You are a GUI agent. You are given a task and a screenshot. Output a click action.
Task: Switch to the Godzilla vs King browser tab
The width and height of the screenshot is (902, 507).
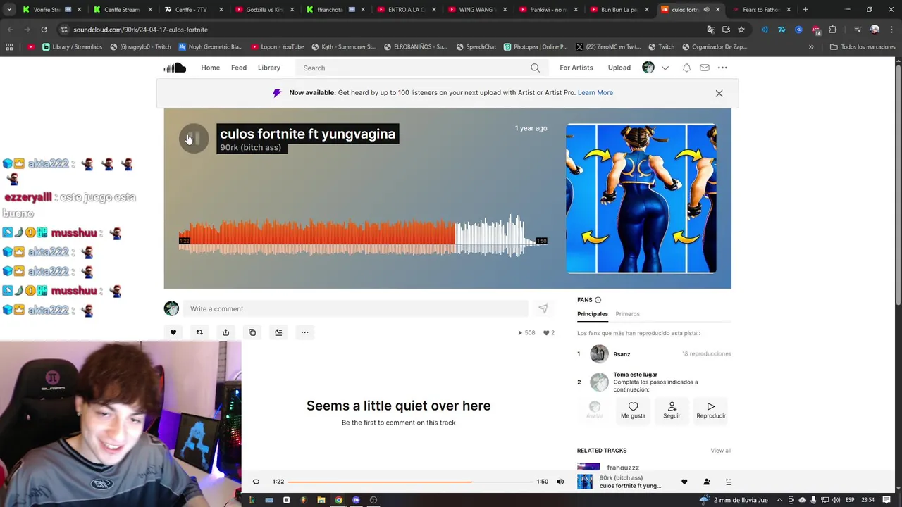[264, 10]
